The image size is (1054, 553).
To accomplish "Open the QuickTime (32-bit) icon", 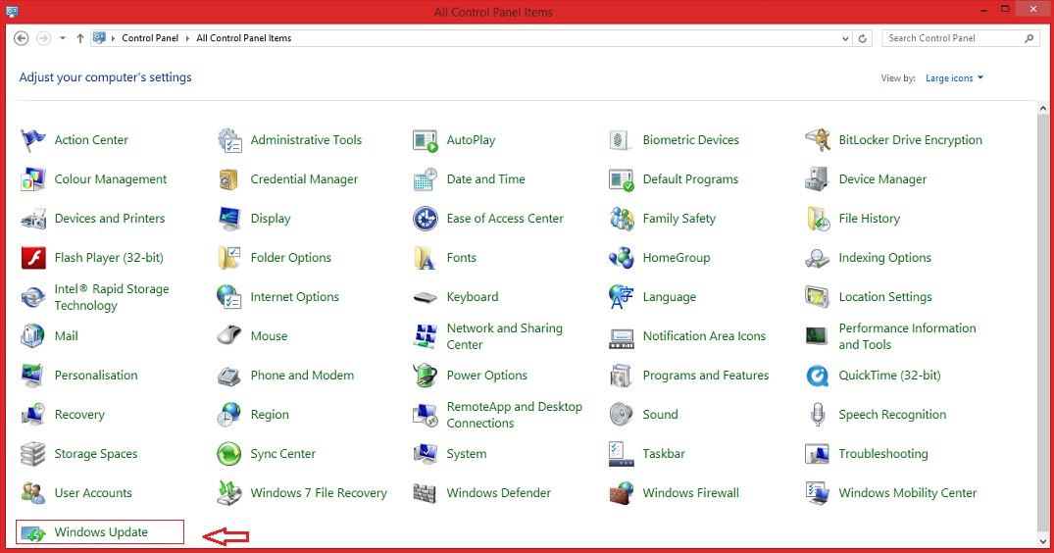I will [x=818, y=376].
